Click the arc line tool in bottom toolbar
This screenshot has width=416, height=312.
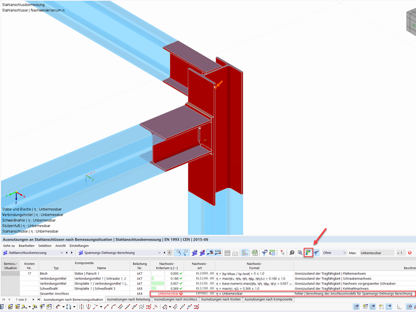pyautogui.click(x=113, y=307)
